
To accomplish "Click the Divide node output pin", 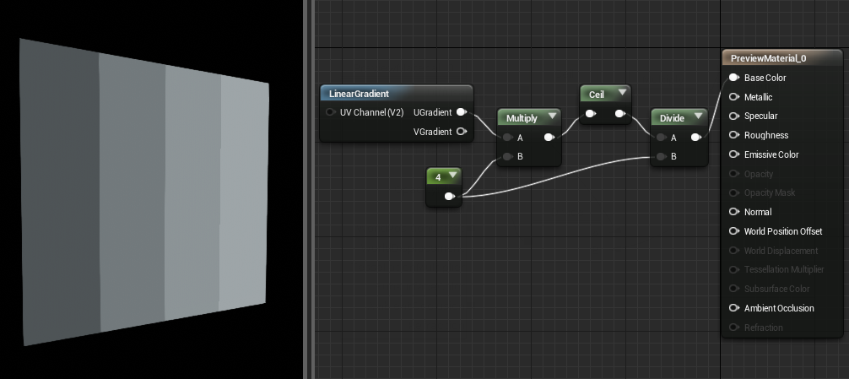I will [x=696, y=138].
